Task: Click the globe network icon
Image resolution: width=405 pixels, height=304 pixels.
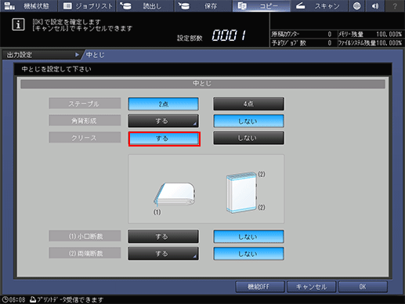Action: [356, 5]
